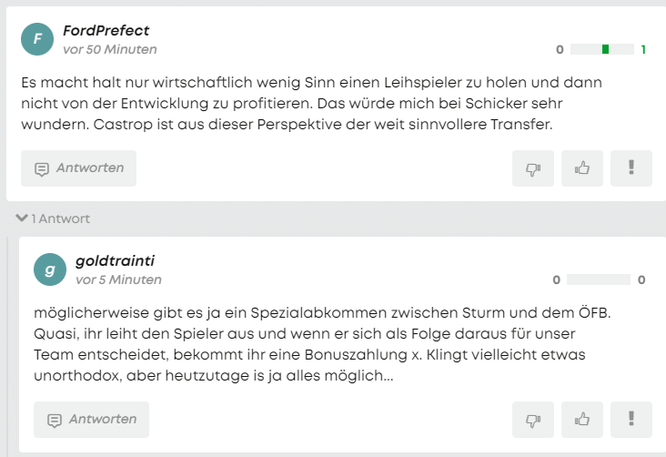Click goldtrainti's empty vote rating bar
The image size is (666, 457).
(599, 279)
